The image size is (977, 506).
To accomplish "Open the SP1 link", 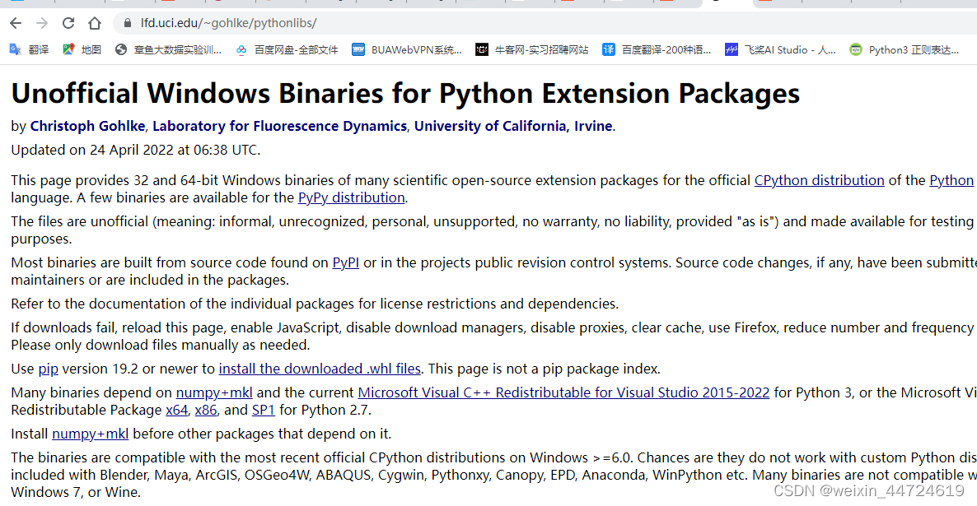I will pos(264,411).
